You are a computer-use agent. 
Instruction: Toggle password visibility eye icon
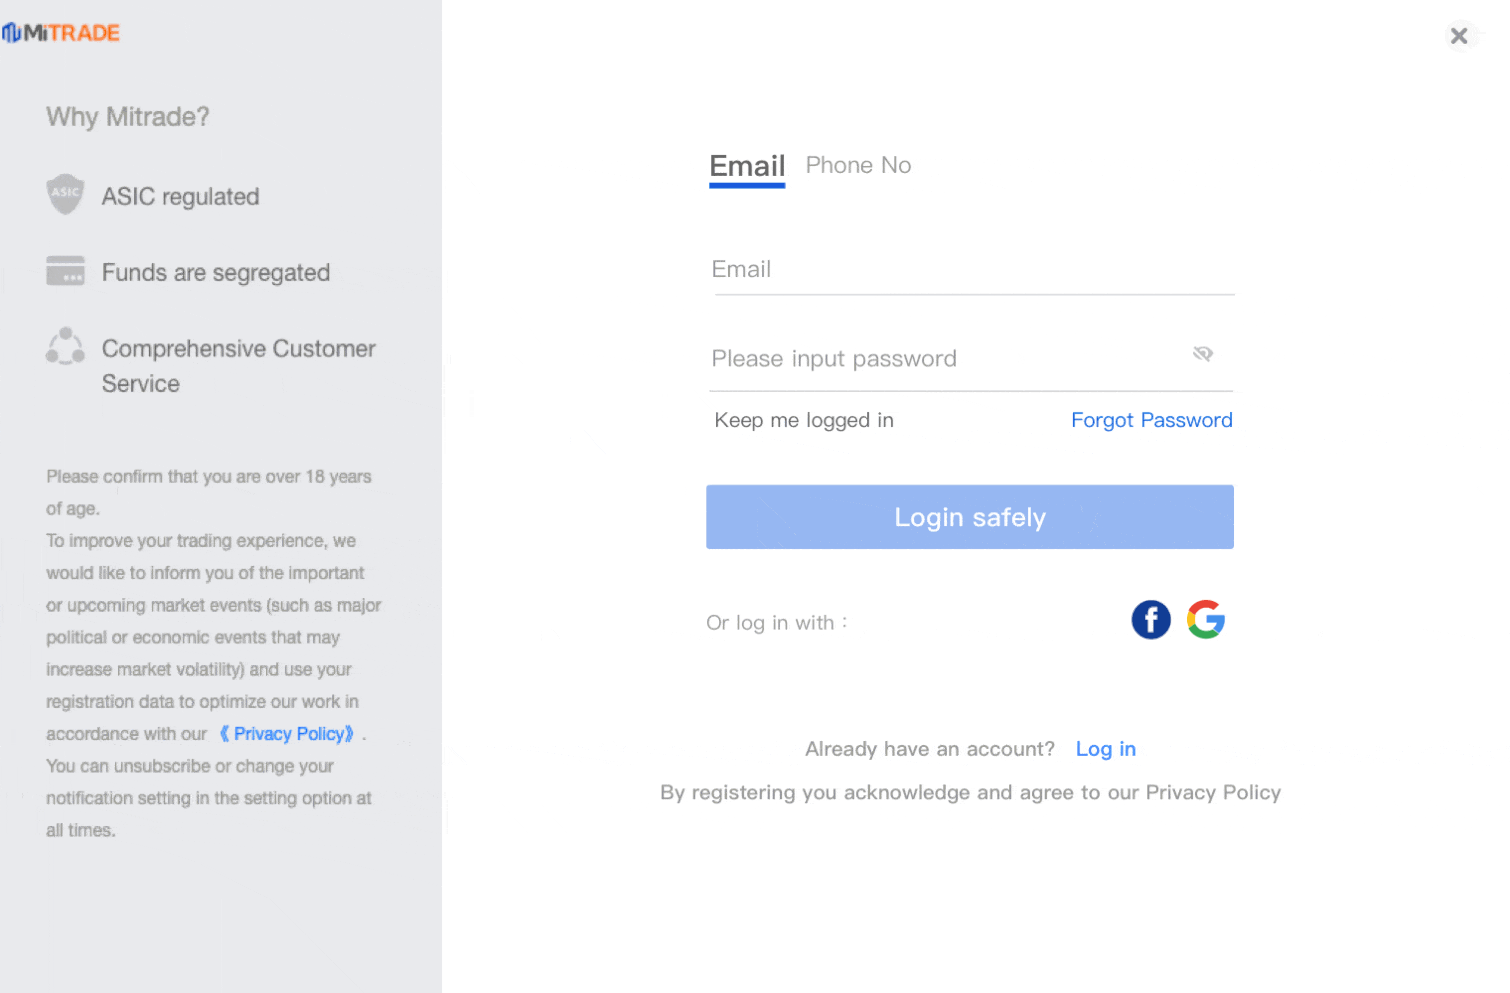(1203, 354)
